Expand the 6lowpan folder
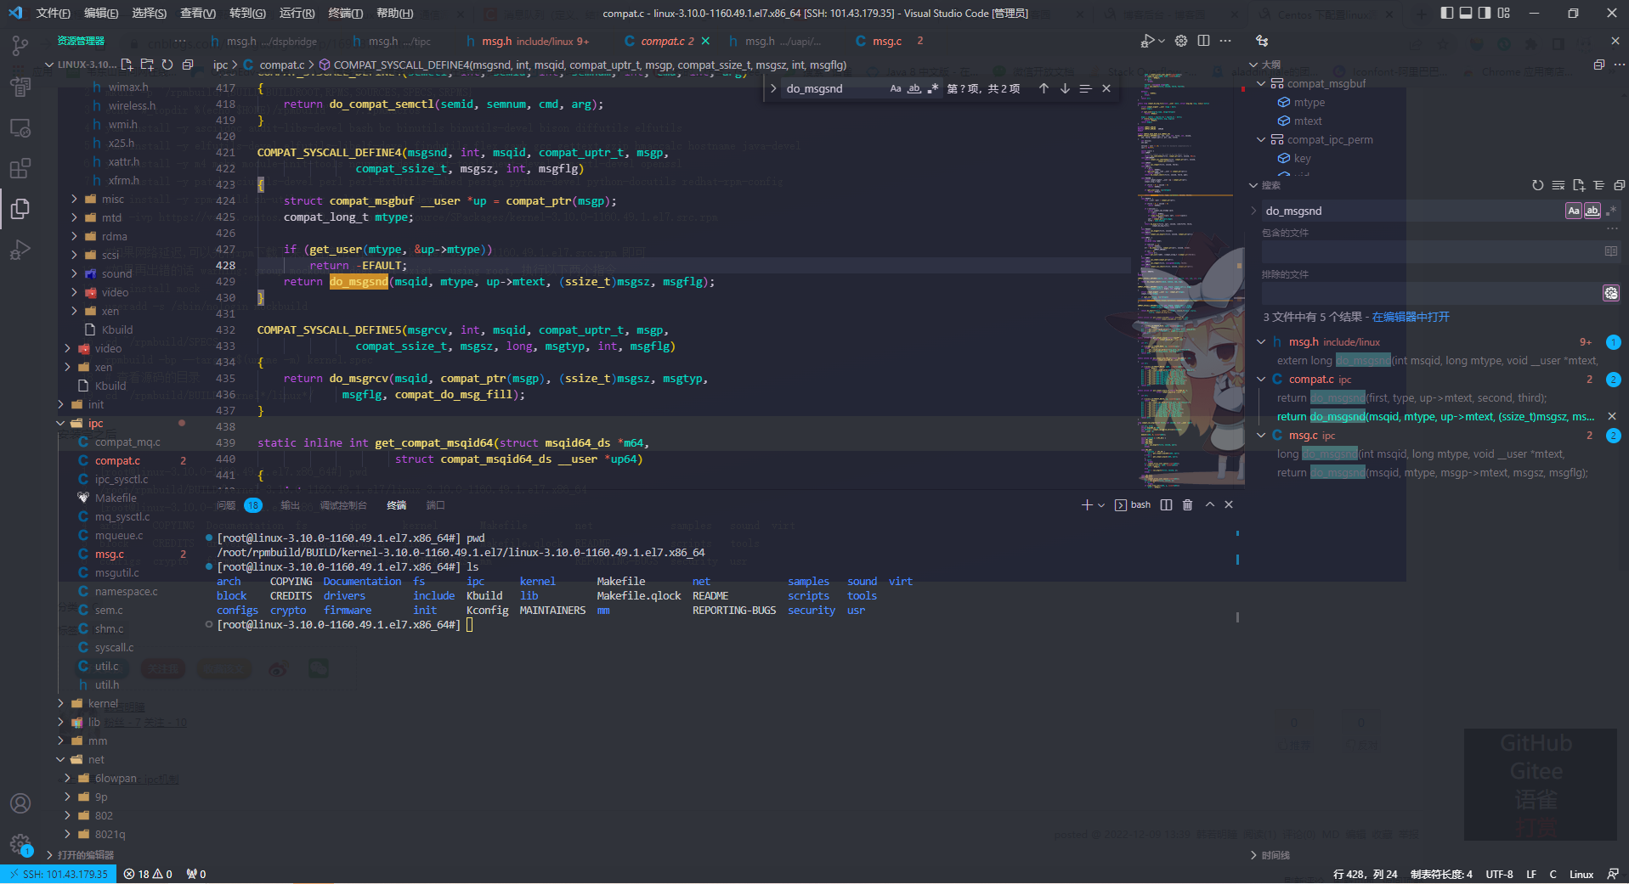Image resolution: width=1629 pixels, height=884 pixels. pyautogui.click(x=68, y=778)
